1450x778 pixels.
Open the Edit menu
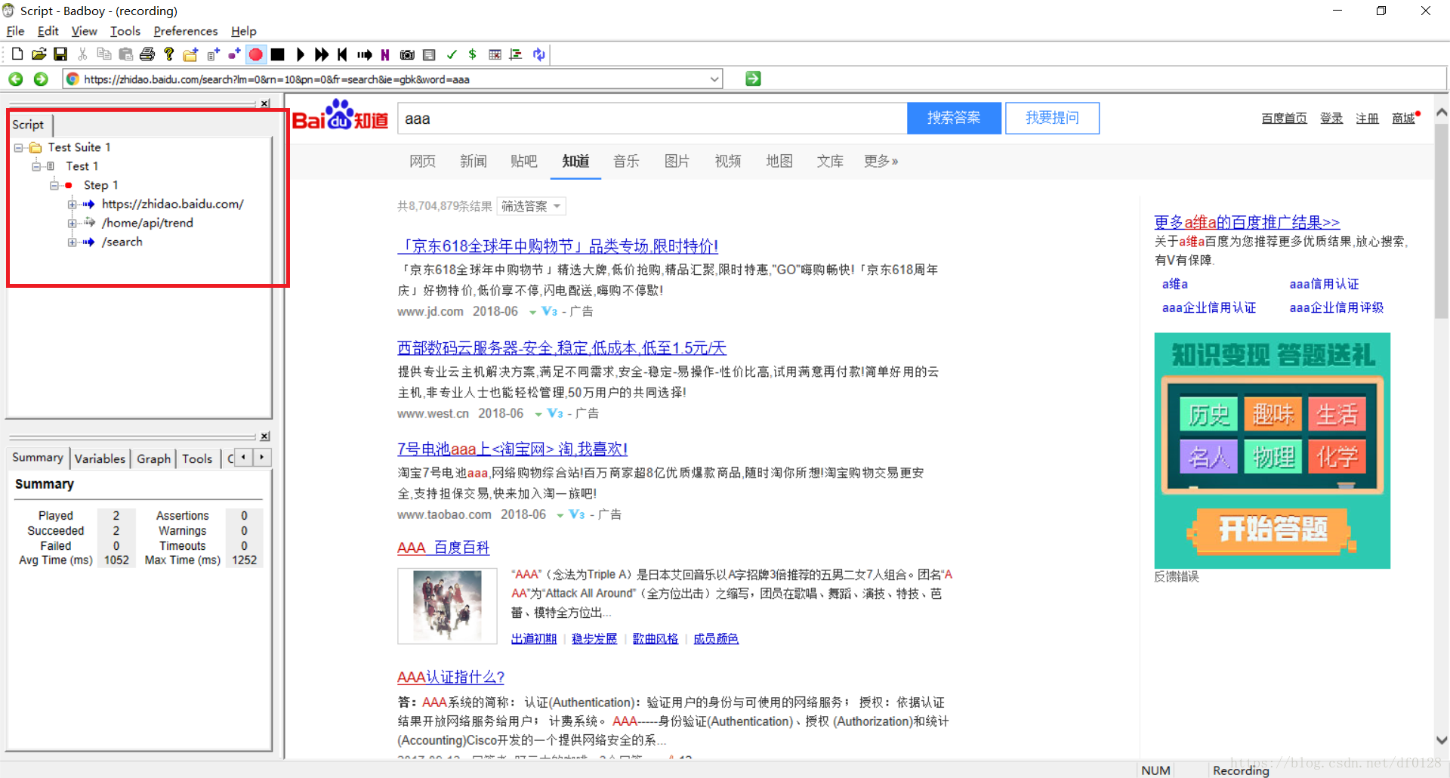click(x=48, y=31)
